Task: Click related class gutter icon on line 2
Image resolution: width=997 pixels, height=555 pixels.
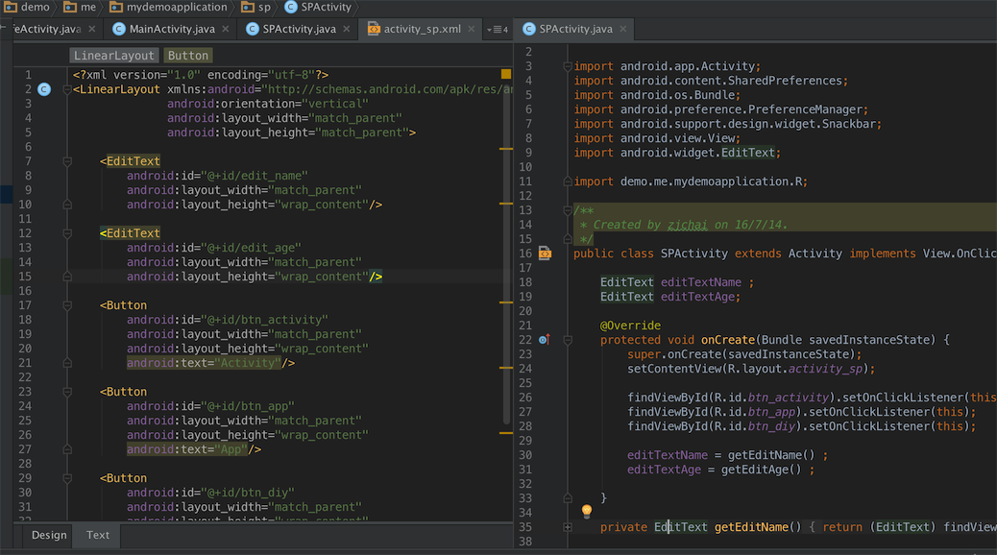Action: [x=44, y=89]
